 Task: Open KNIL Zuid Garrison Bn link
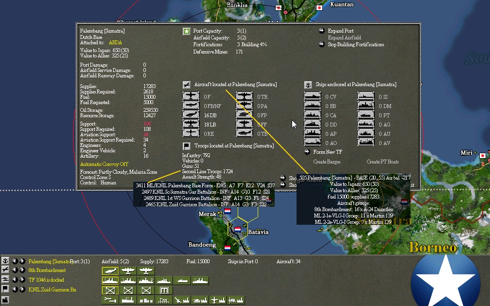pos(52,289)
